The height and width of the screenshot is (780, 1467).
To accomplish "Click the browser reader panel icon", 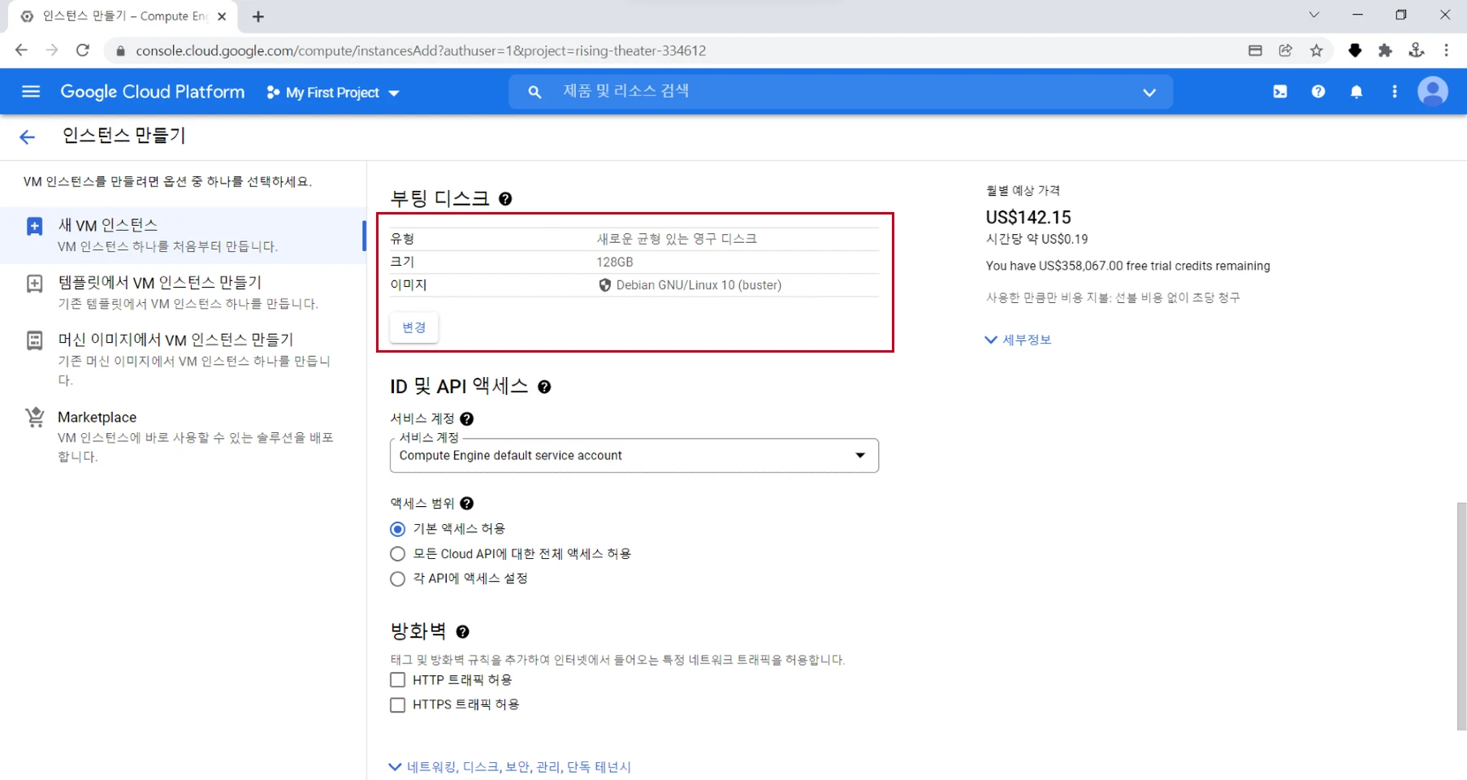I will (1255, 50).
